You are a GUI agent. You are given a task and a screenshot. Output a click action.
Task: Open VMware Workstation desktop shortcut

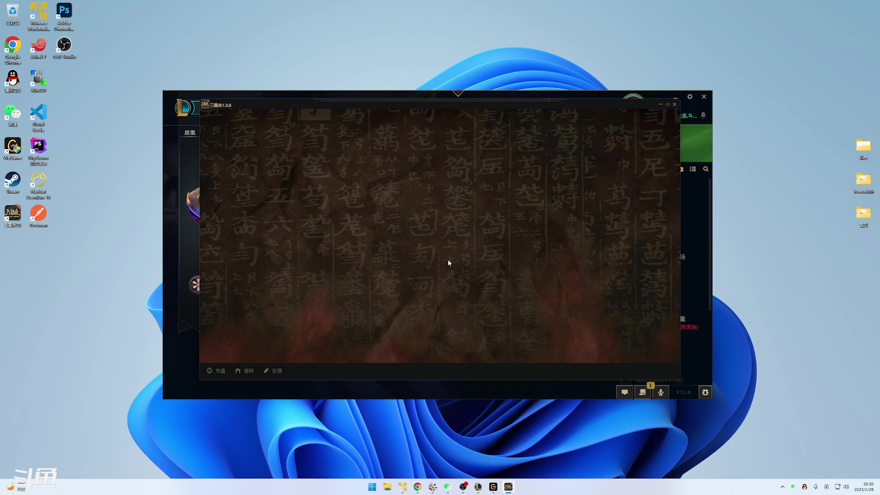point(38,16)
